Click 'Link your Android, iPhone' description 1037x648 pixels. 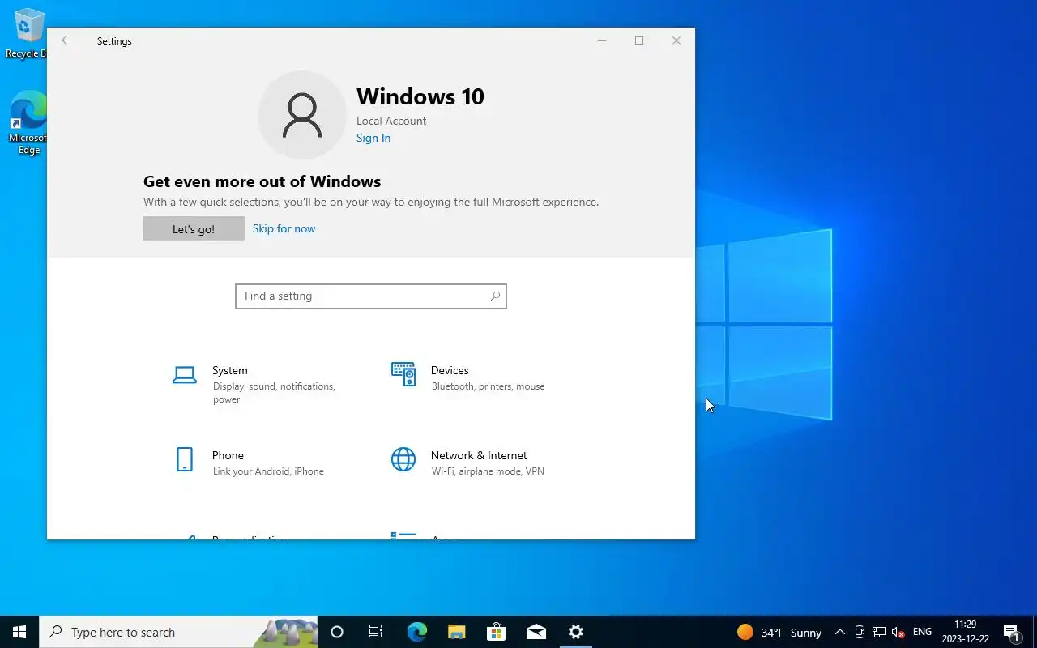point(268,471)
